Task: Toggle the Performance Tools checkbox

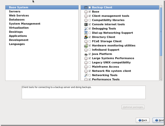Action: tap(90, 79)
